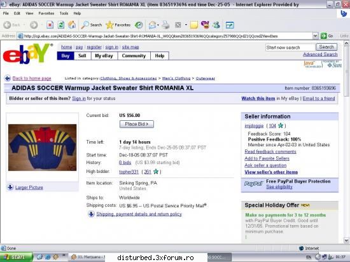Image resolution: width=350 pixels, height=262 pixels.
Task: Open the address bar dropdown arrow
Action: (x=315, y=36)
